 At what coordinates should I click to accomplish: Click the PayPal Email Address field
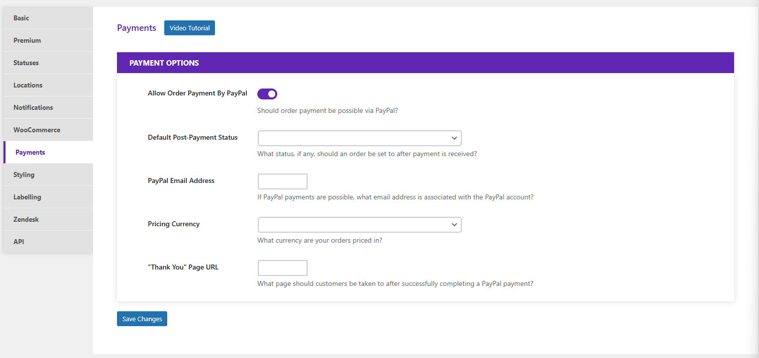coord(282,181)
